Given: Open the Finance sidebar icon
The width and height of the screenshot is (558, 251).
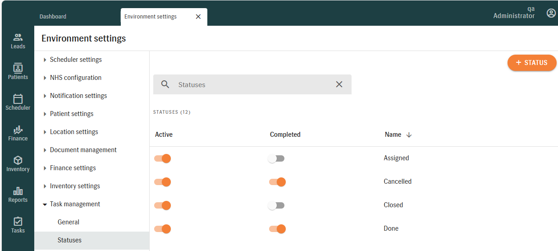Looking at the screenshot, I should [x=18, y=130].
